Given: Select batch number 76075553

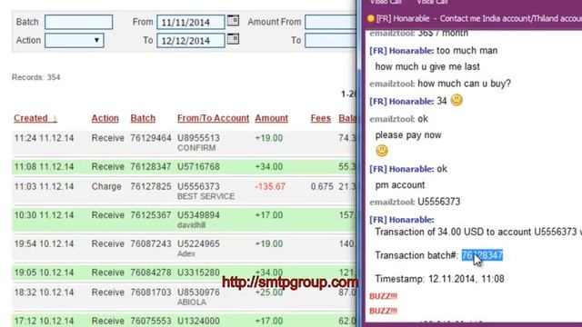Looking at the screenshot, I should coord(151,321).
